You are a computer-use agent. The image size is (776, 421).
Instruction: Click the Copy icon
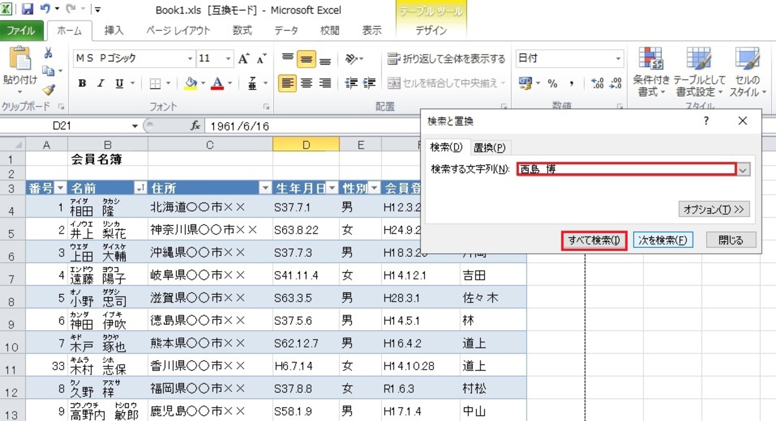[49, 71]
